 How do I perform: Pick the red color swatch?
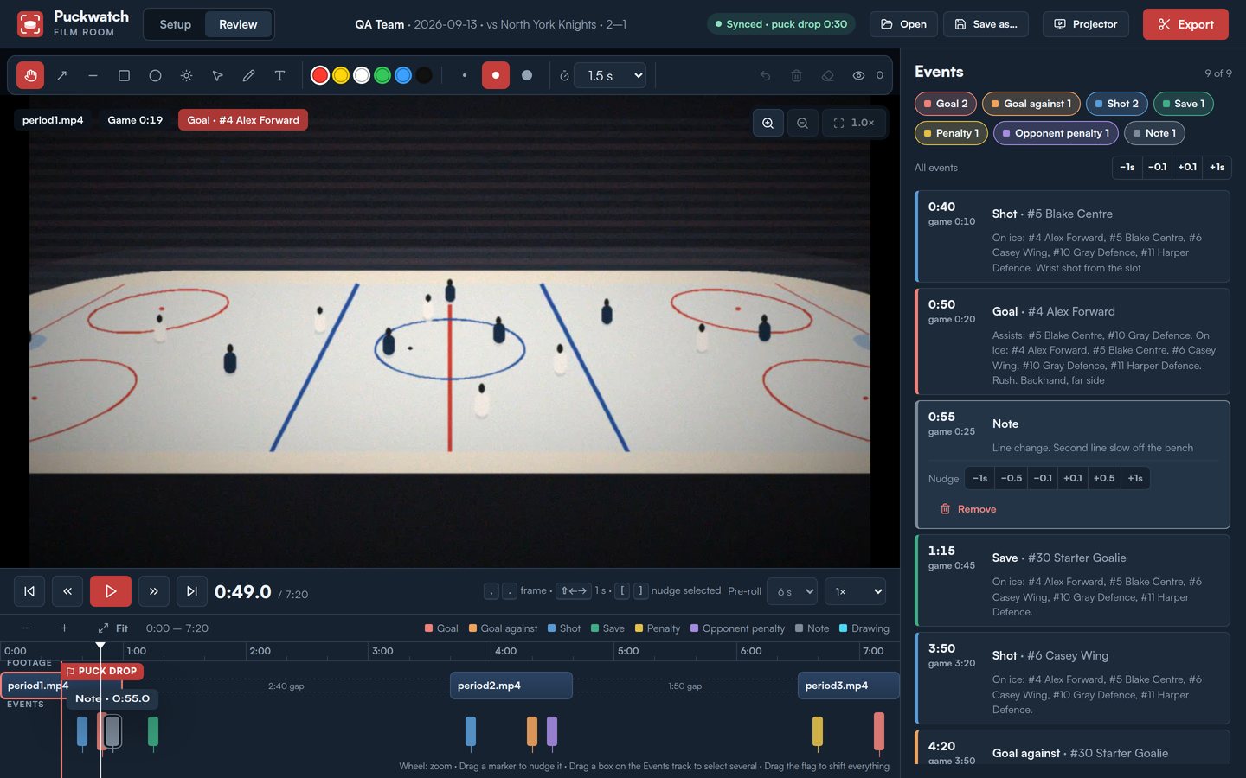(320, 76)
